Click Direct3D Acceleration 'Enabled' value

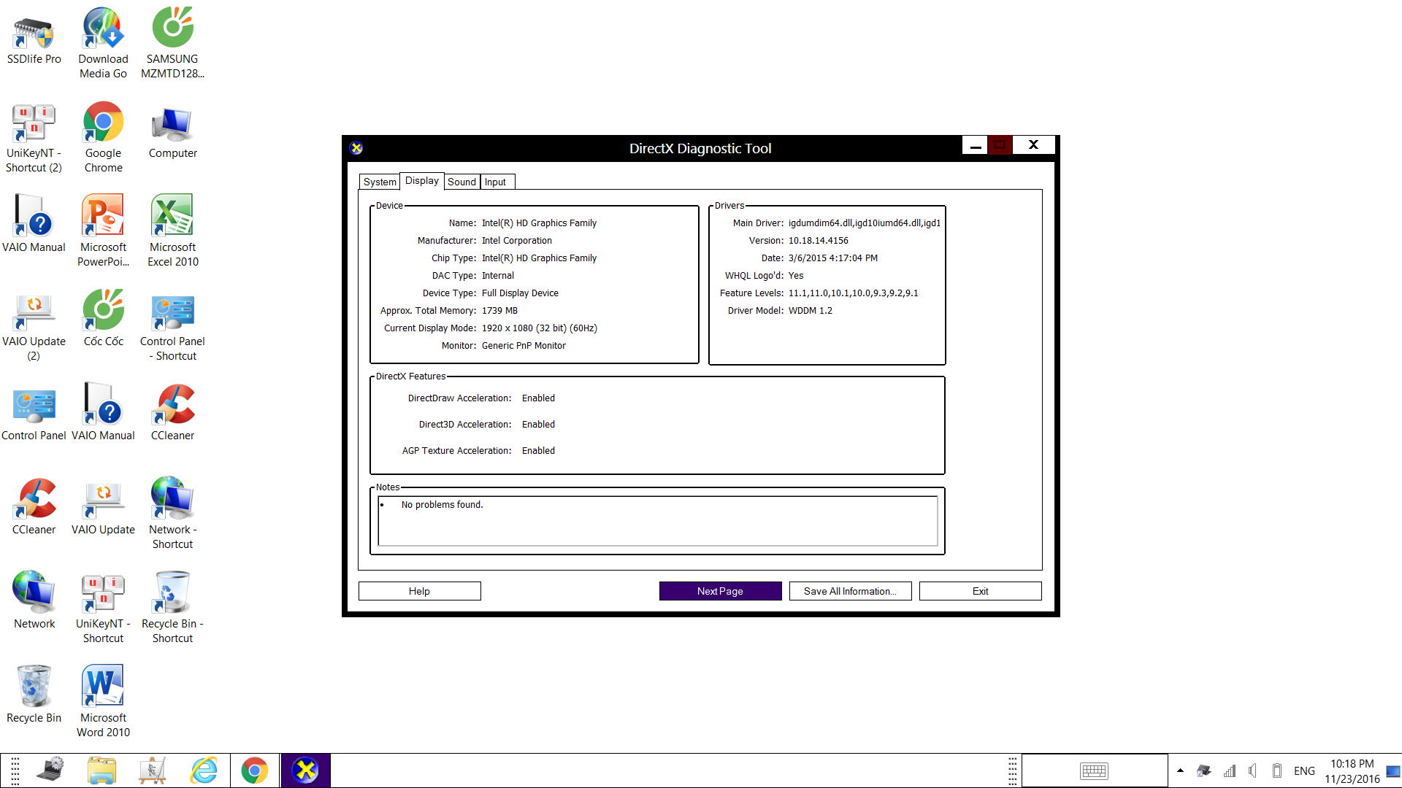538,425
